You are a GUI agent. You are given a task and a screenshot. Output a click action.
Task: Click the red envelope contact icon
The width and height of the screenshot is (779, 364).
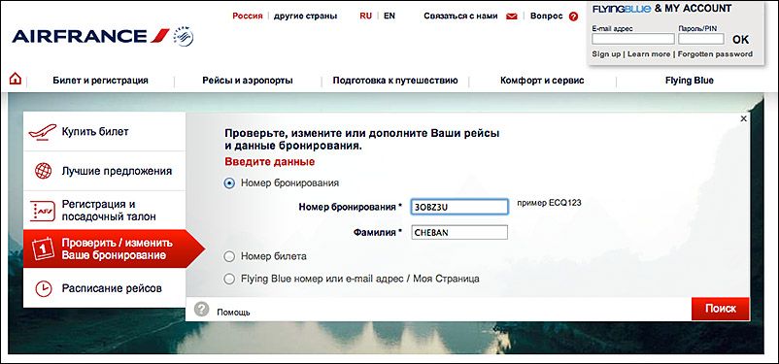pos(512,17)
